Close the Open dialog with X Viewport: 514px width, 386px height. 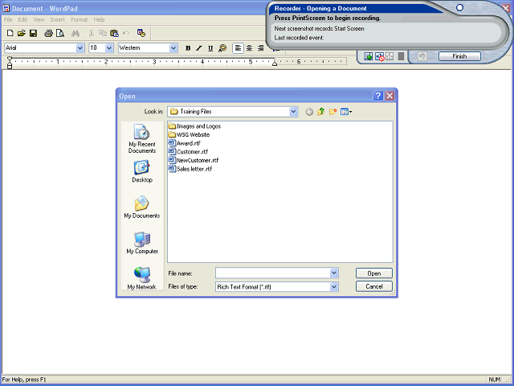tap(390, 96)
